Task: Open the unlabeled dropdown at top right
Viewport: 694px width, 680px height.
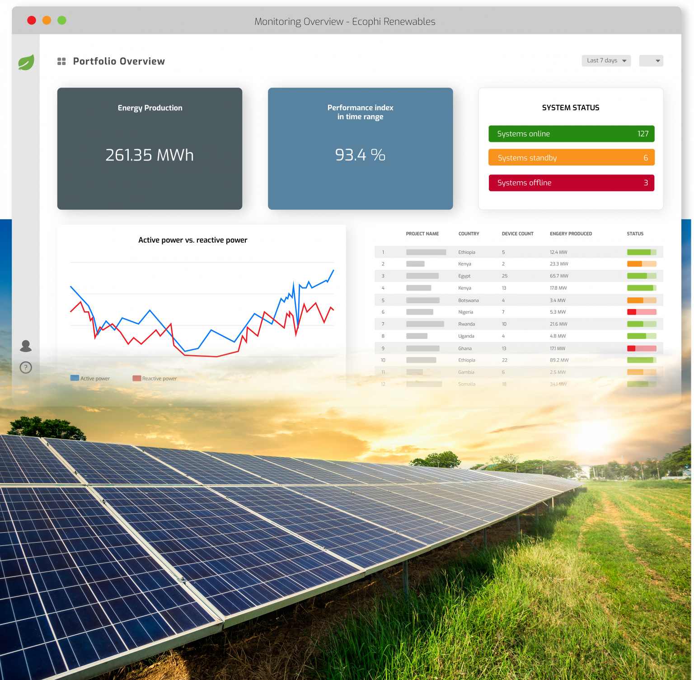Action: [651, 61]
